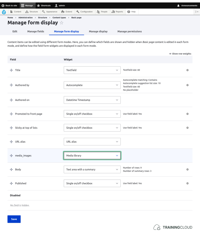200x238 pixels.
Task: Open the Extend admin menu
Action: (67, 12)
